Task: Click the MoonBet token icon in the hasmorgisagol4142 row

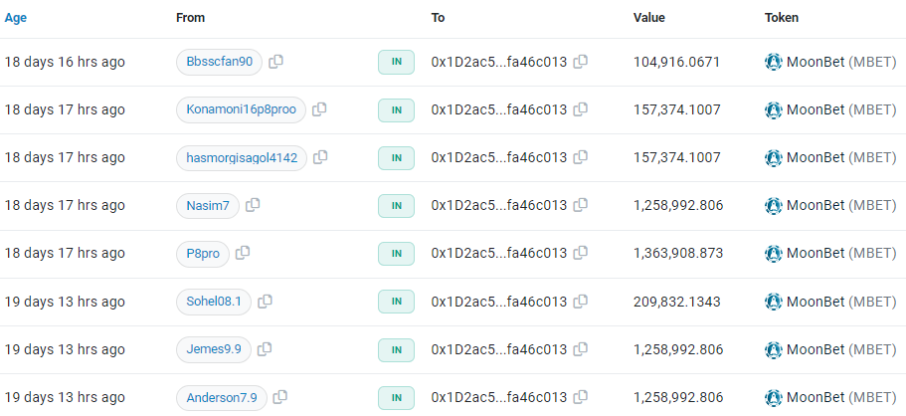Action: pos(773,157)
